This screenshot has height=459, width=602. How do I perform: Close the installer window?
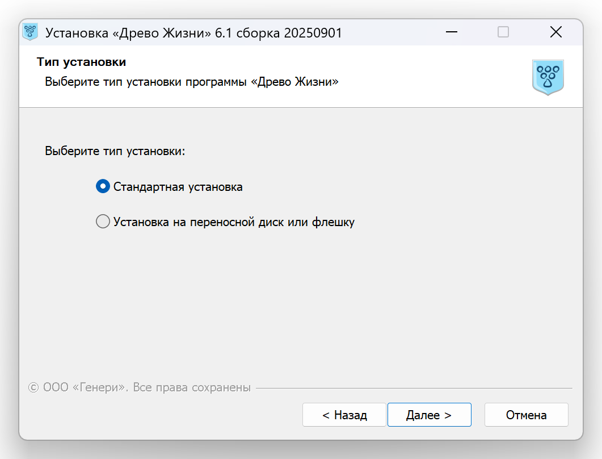coord(556,32)
